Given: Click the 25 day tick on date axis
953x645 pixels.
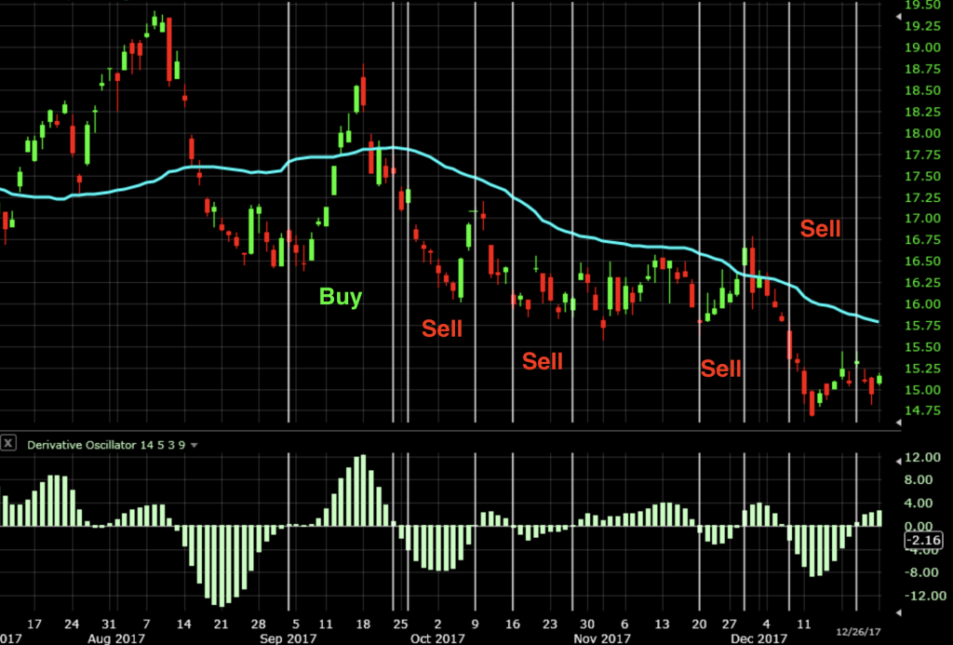Looking at the screenshot, I should pyautogui.click(x=400, y=624).
